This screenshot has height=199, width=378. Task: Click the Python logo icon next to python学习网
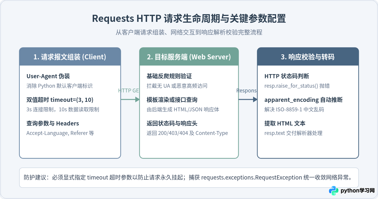[334, 191]
